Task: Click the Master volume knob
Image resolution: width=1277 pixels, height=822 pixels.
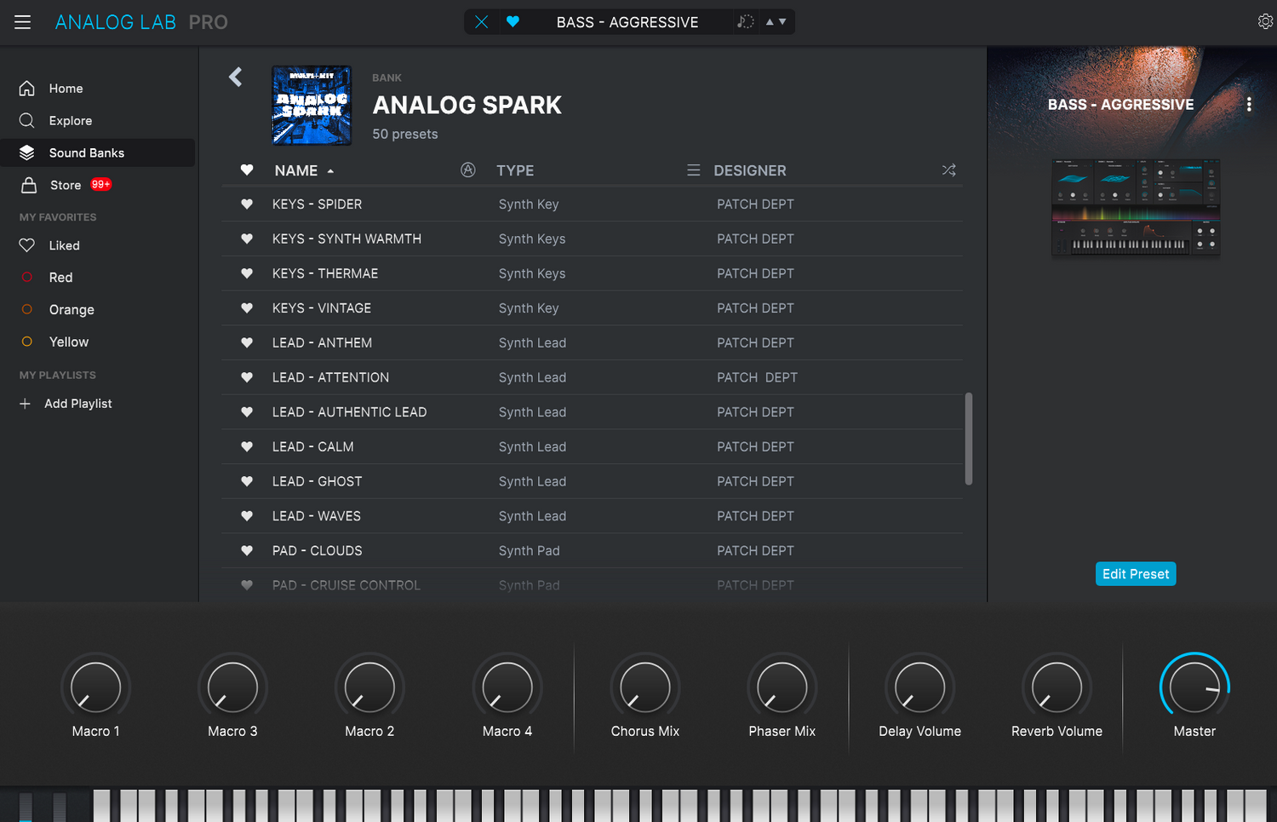Action: 1194,687
